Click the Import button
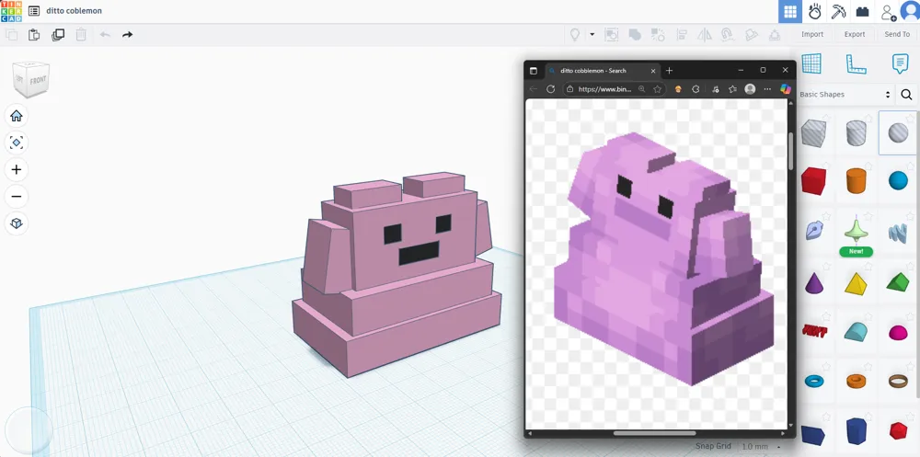 click(812, 34)
